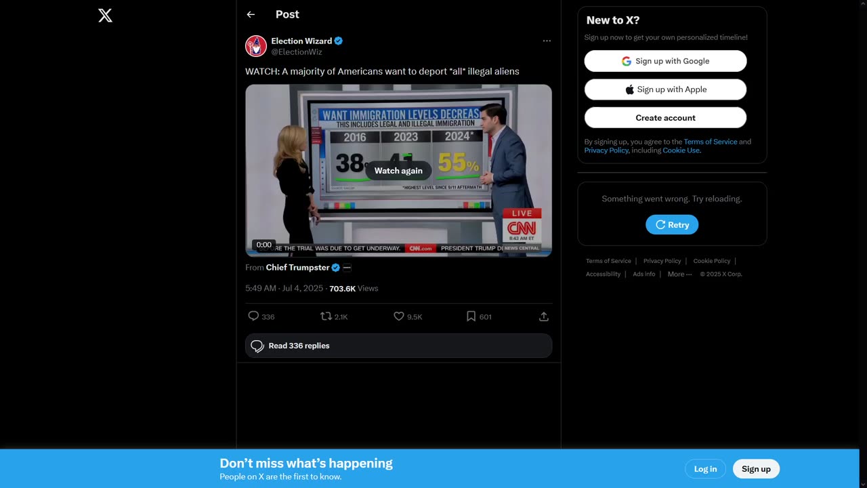Click the post text about deporting illegal aliens
Screen dimensions: 867x488
coord(382,71)
